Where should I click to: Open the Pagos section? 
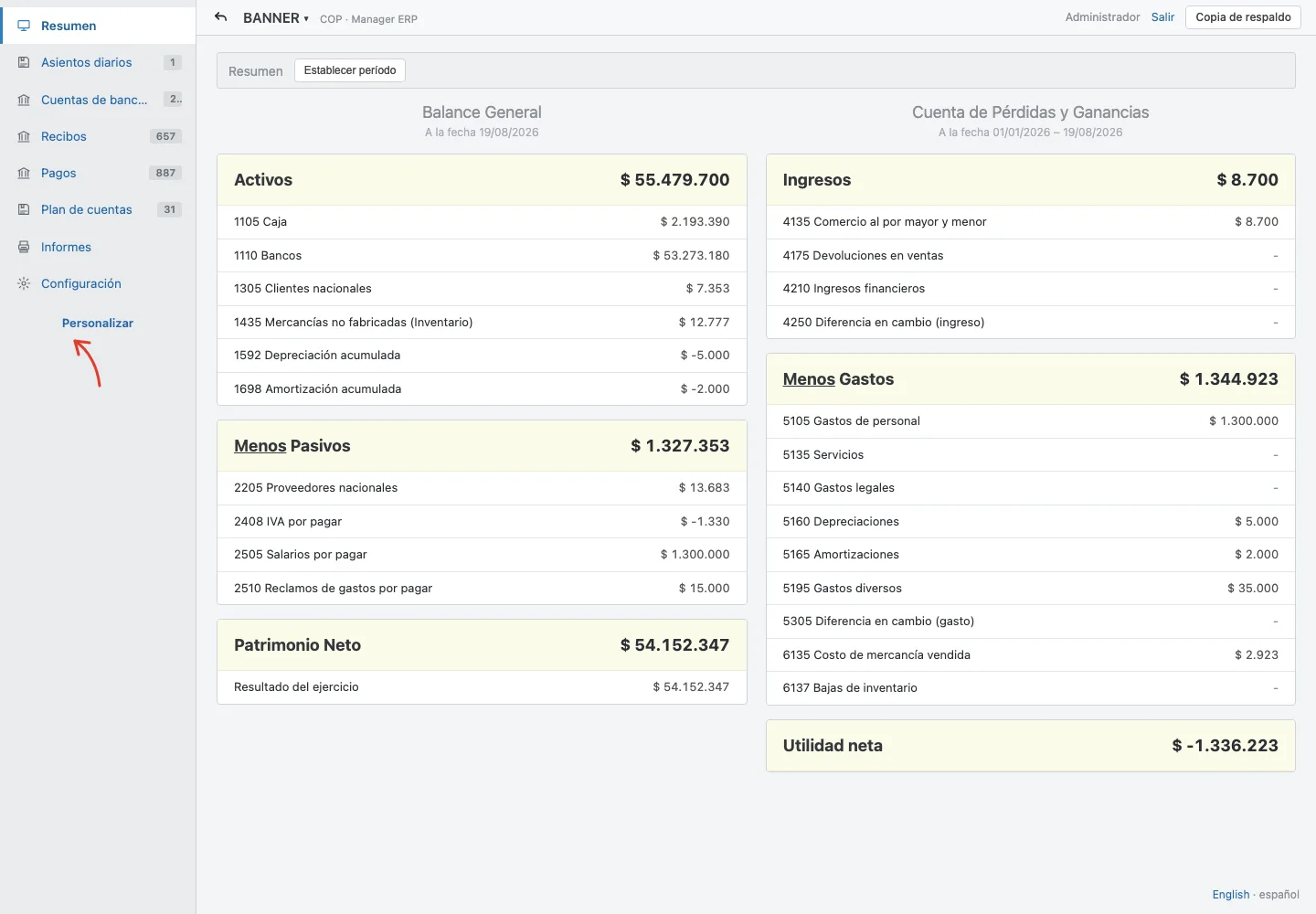point(98,173)
